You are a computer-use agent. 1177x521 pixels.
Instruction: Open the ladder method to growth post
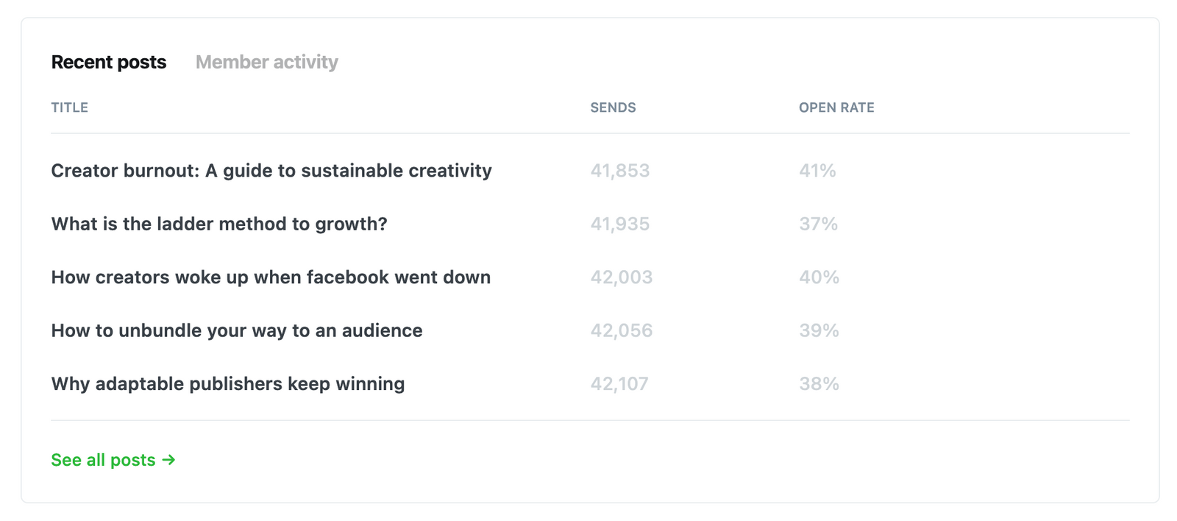point(218,224)
